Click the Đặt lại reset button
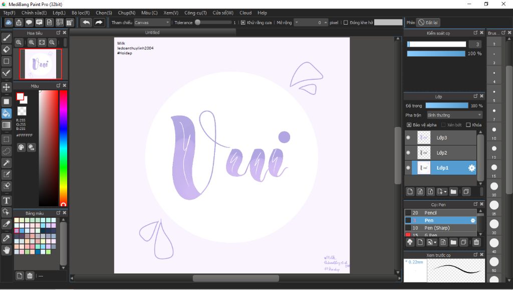Viewport: 513px width, 290px height. [428, 23]
